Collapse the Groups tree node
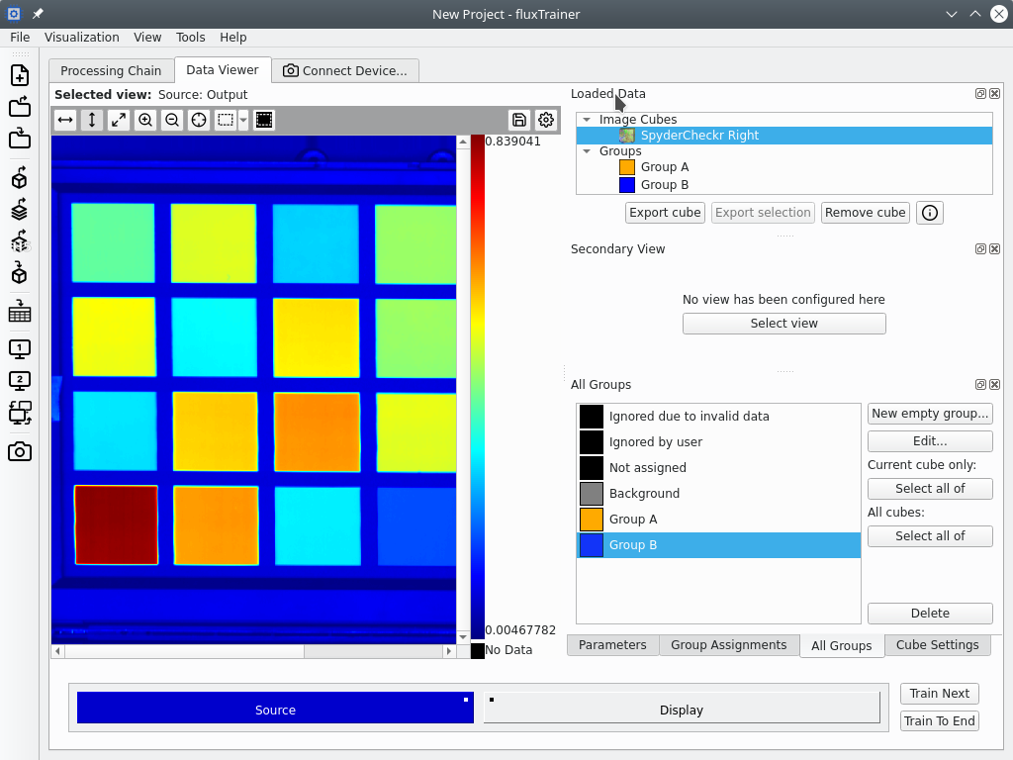The width and height of the screenshot is (1013, 760). pyautogui.click(x=587, y=151)
